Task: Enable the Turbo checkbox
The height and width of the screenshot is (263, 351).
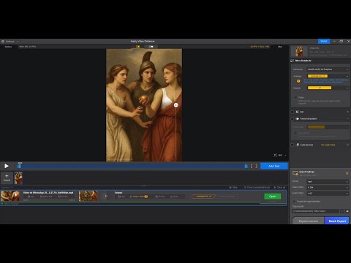Action: [295, 97]
